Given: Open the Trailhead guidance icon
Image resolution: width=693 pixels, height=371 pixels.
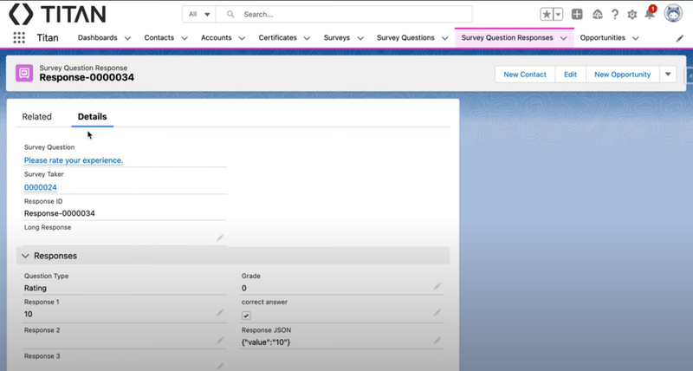Looking at the screenshot, I should [x=597, y=14].
